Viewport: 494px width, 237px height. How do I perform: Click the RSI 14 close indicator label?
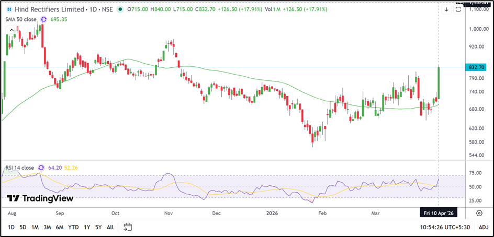[20, 168]
